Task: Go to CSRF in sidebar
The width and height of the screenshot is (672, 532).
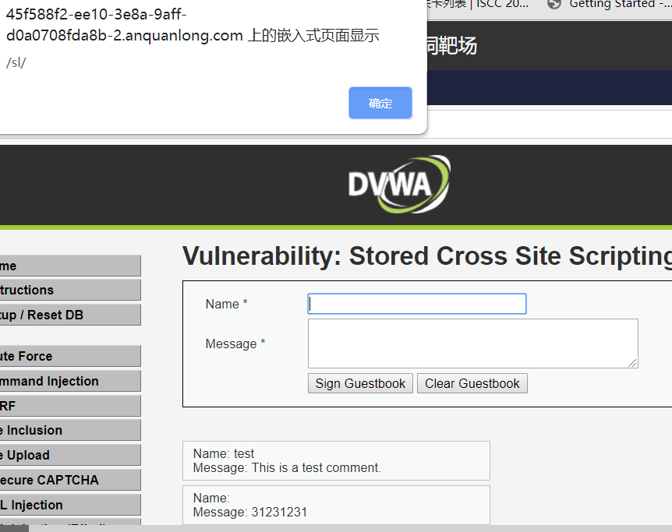Action: 70,406
